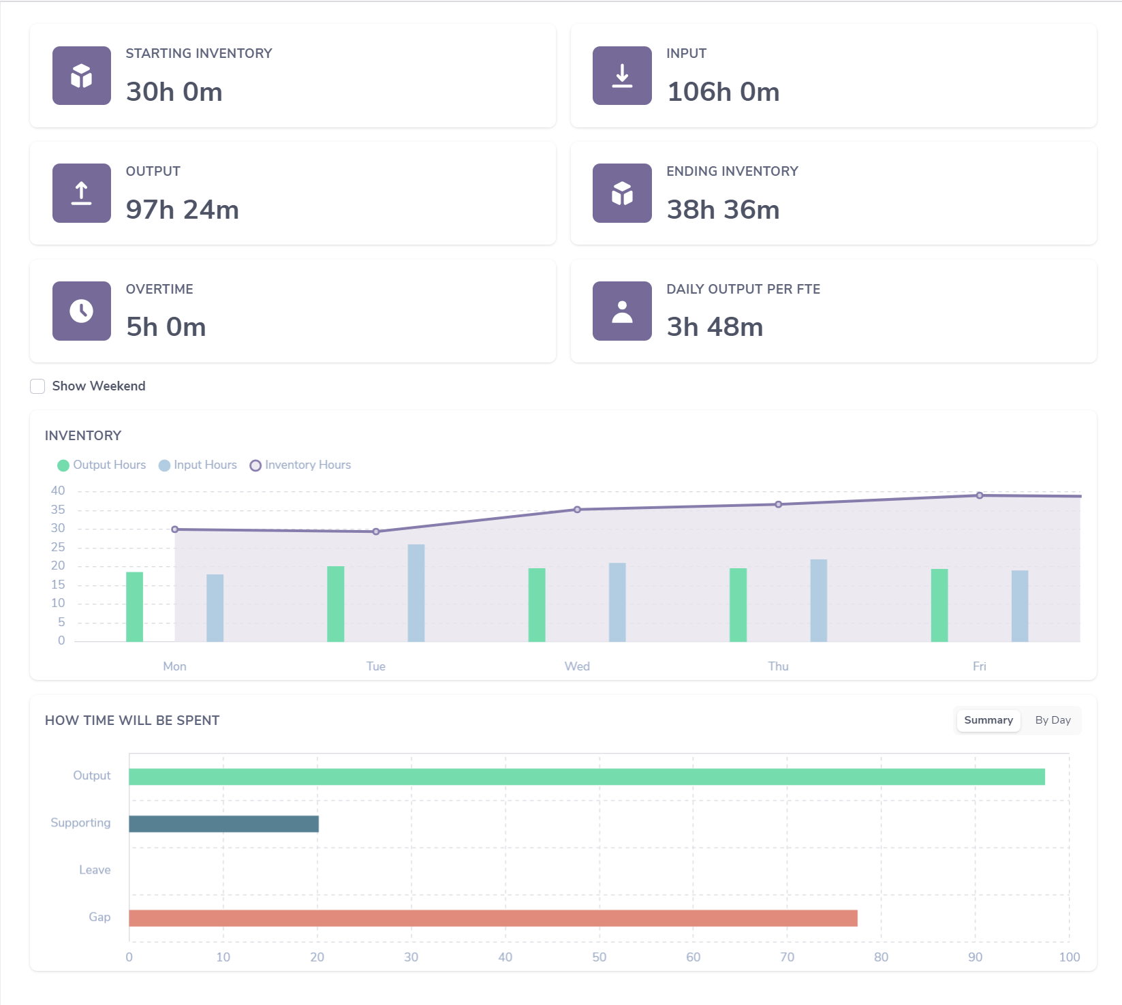
Task: Click the Overtime clock icon
Action: [x=82, y=311]
